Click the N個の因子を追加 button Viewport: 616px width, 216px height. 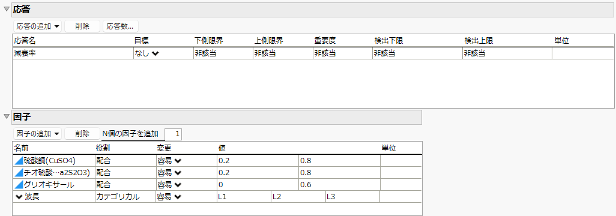pyautogui.click(x=130, y=134)
